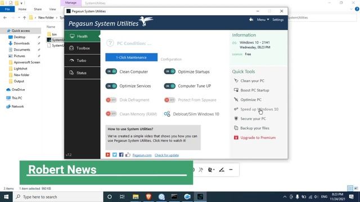The image size is (360, 202).
Task: Select the Lightshot folder in navigation pane
Action: 20,68
